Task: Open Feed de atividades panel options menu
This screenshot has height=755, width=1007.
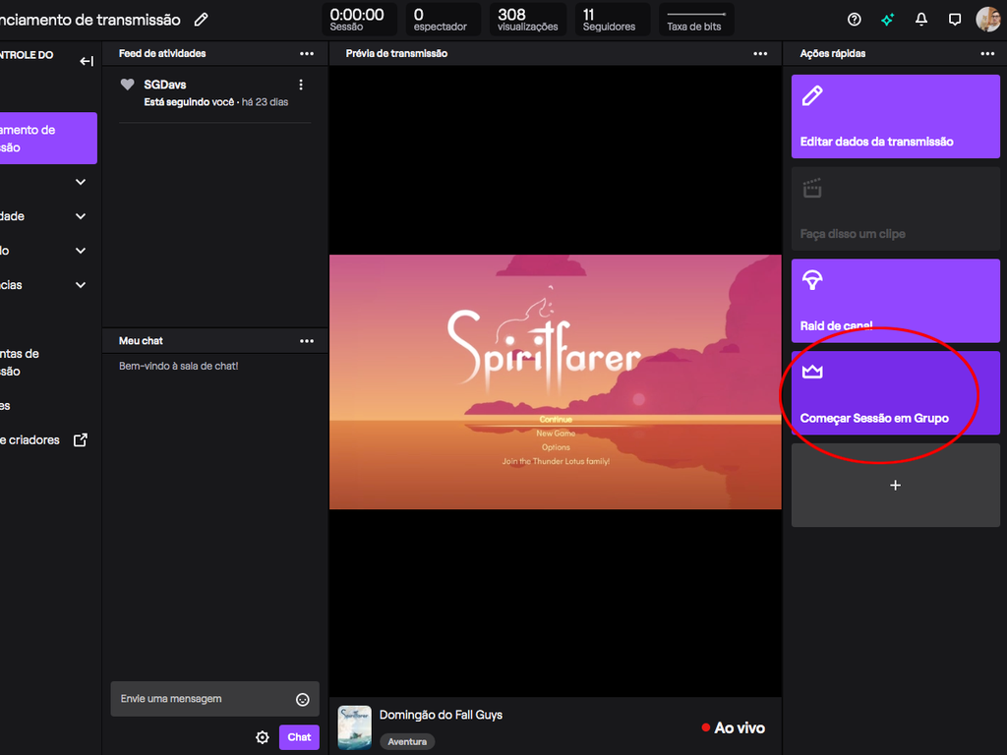Action: pos(307,54)
